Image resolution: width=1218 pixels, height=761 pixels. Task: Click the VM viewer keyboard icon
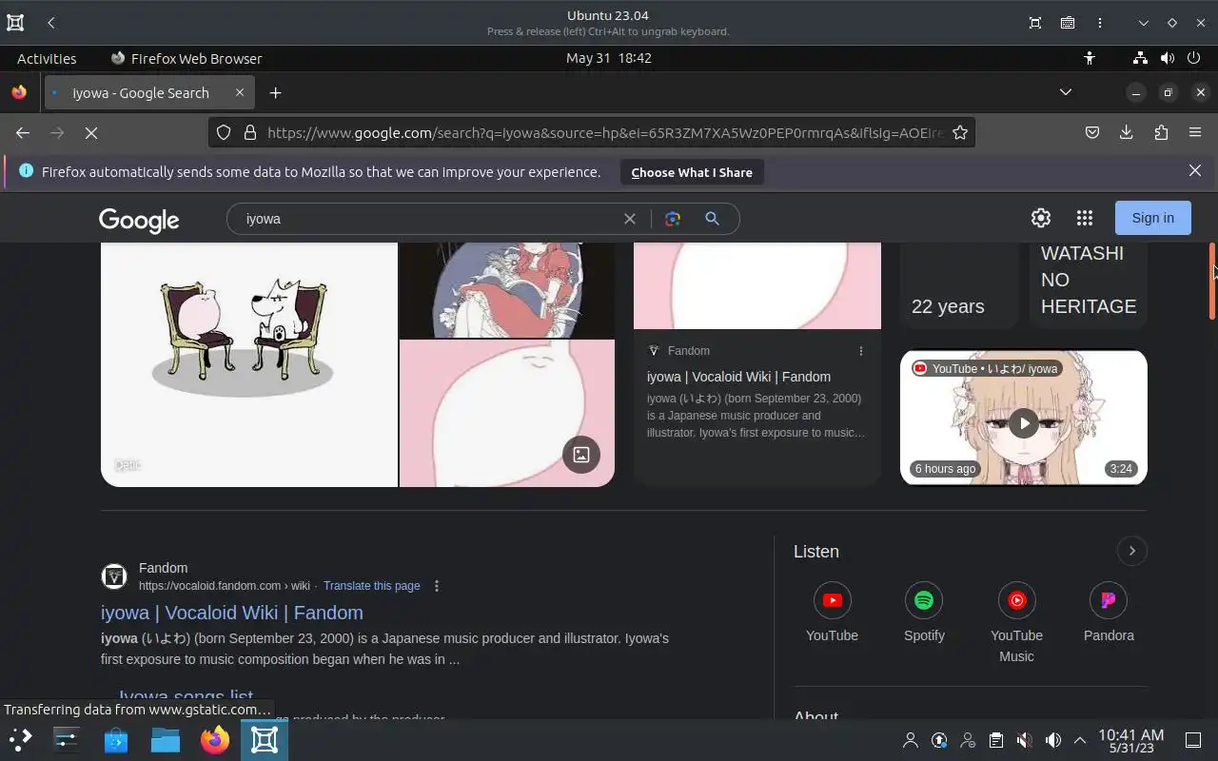tap(1068, 23)
